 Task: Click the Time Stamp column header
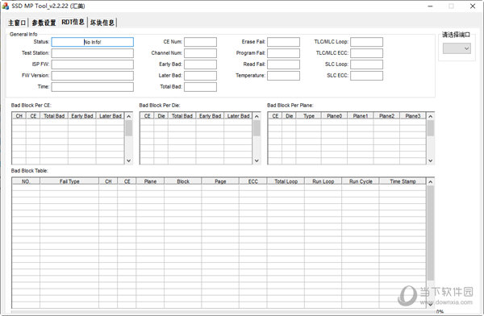pos(403,181)
